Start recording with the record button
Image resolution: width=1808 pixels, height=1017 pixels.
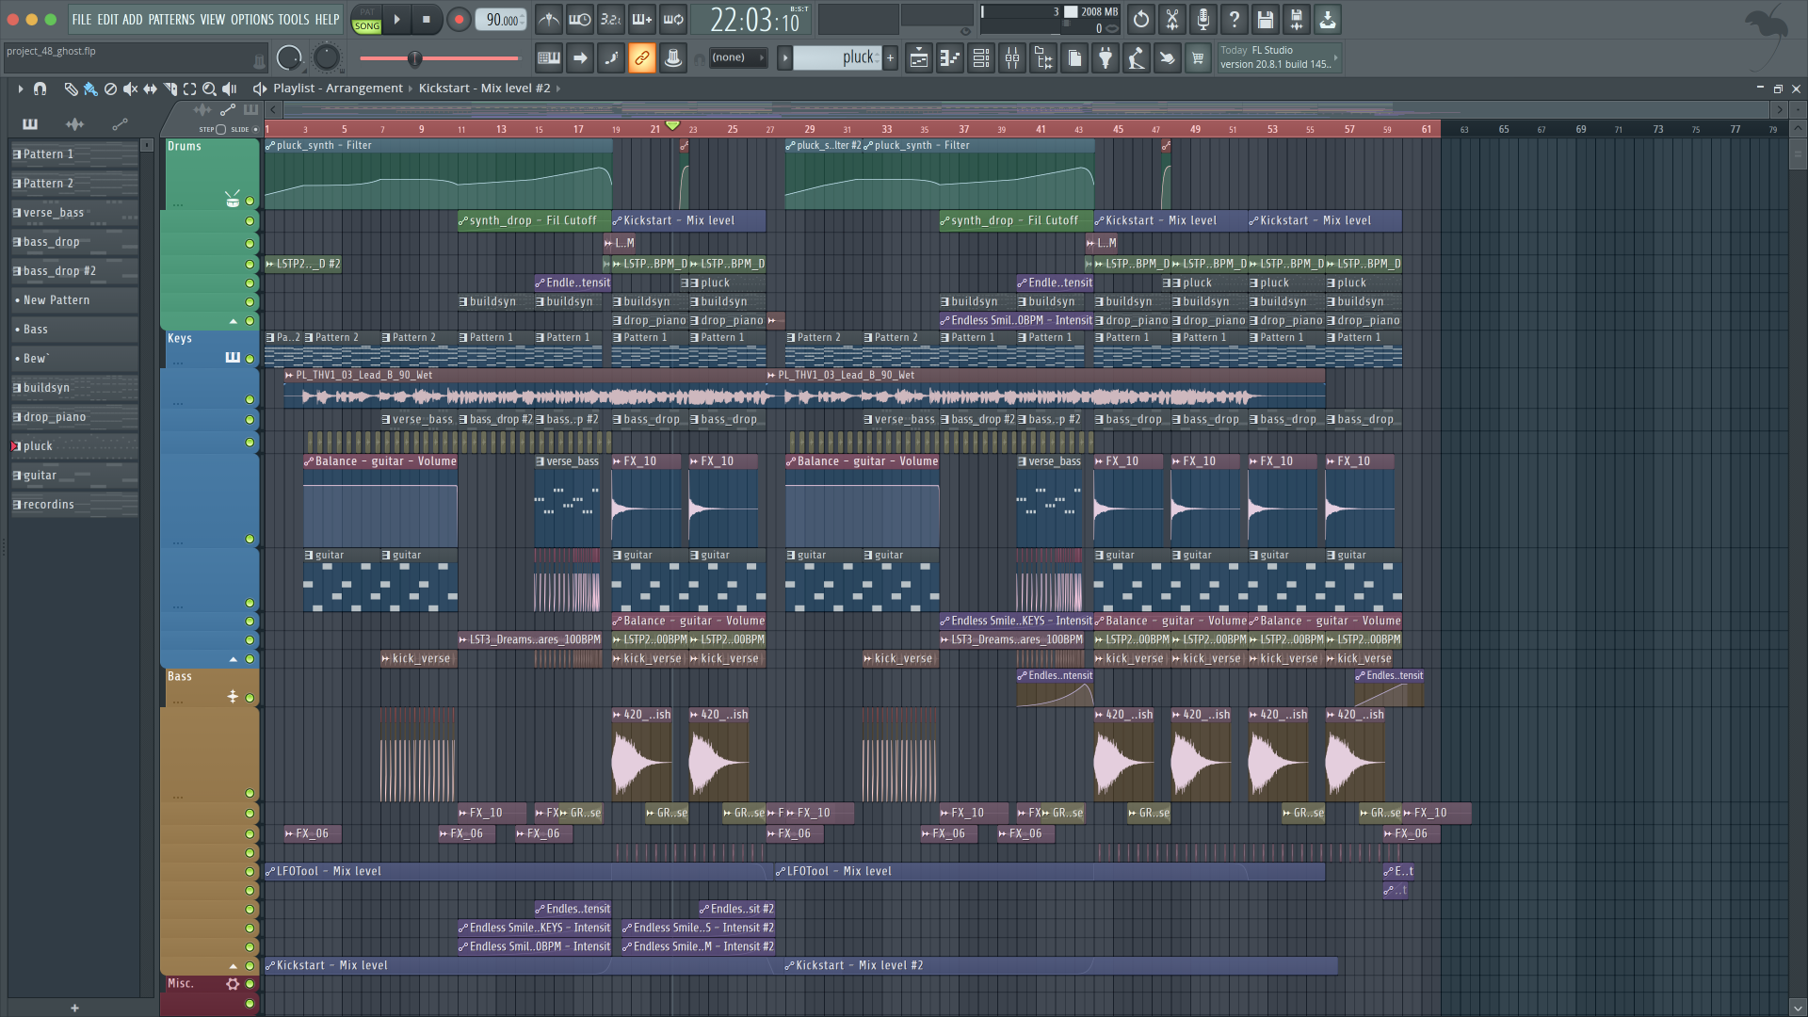coord(459,20)
